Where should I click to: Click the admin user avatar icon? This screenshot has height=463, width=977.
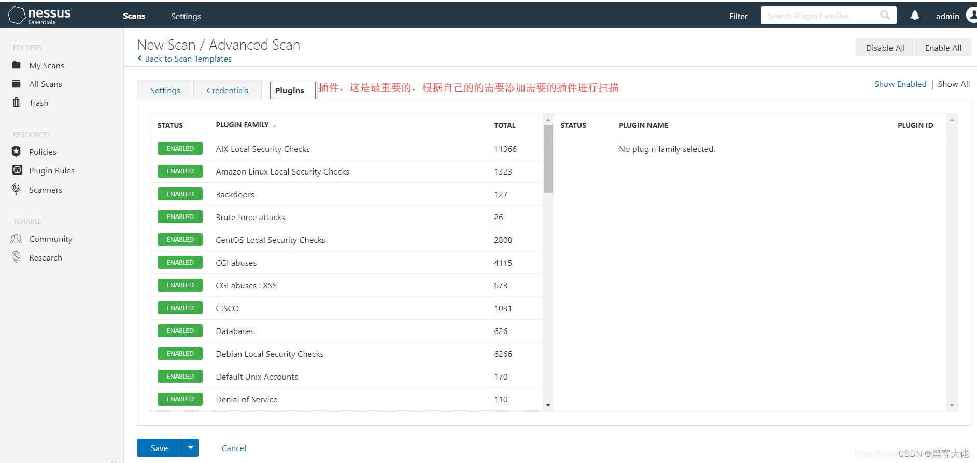972,16
